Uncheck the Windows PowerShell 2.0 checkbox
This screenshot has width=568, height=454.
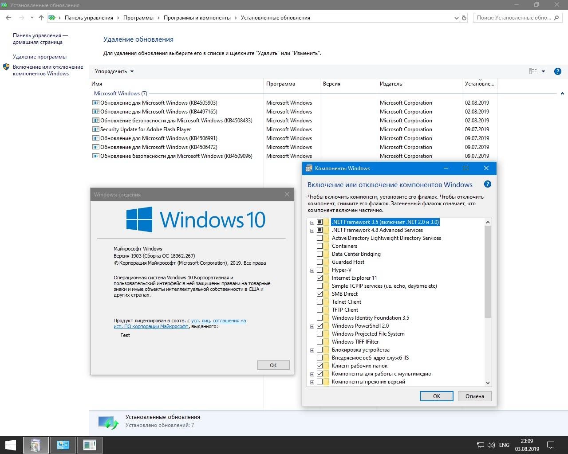pyautogui.click(x=319, y=325)
